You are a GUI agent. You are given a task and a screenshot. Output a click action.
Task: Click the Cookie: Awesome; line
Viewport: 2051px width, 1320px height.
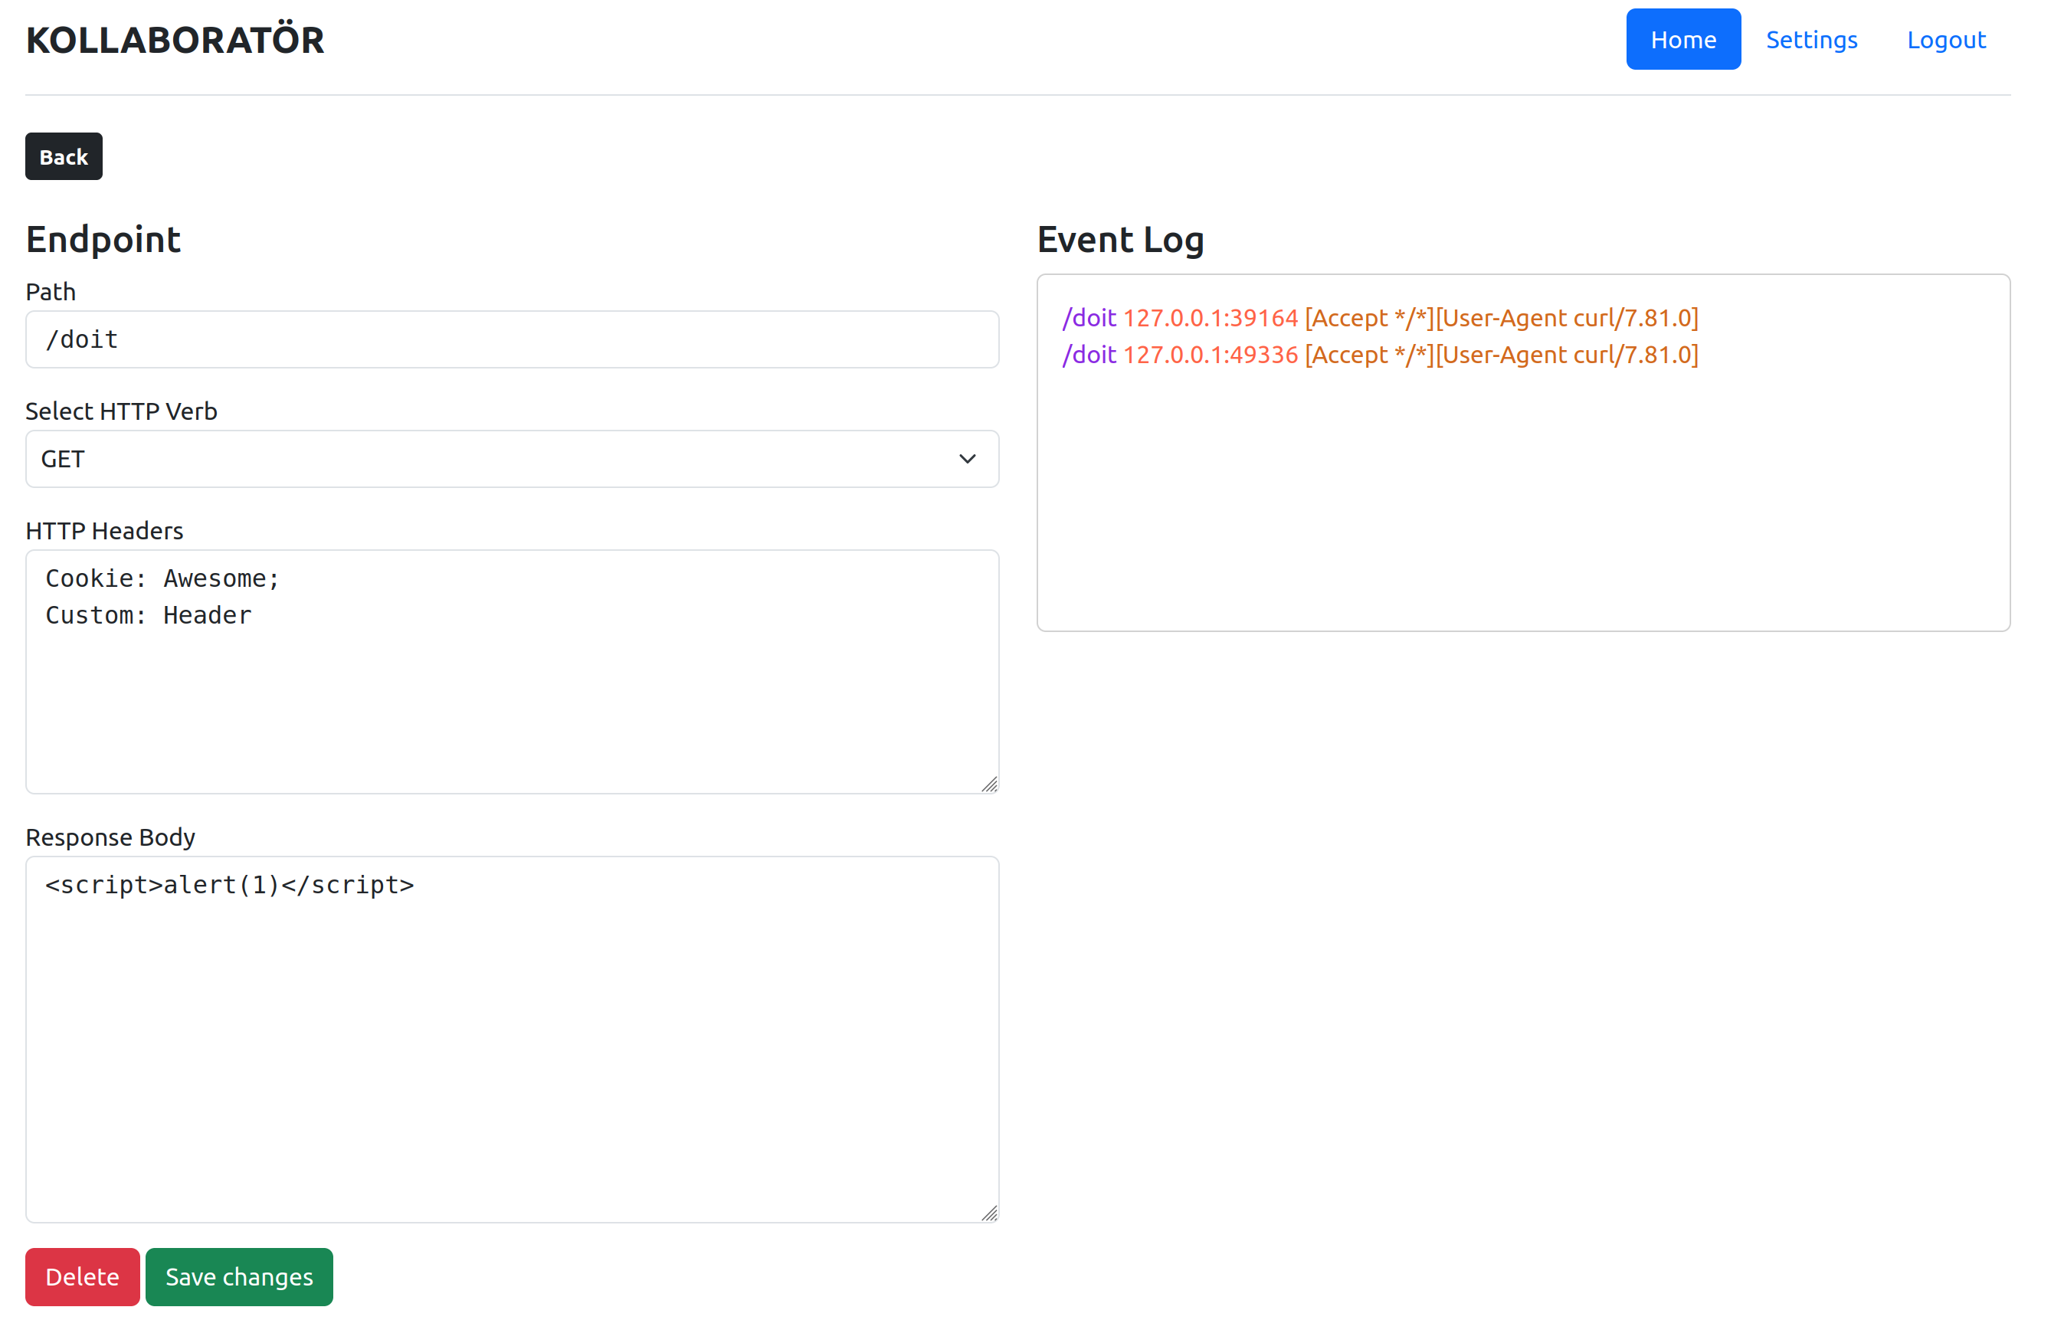click(x=163, y=578)
